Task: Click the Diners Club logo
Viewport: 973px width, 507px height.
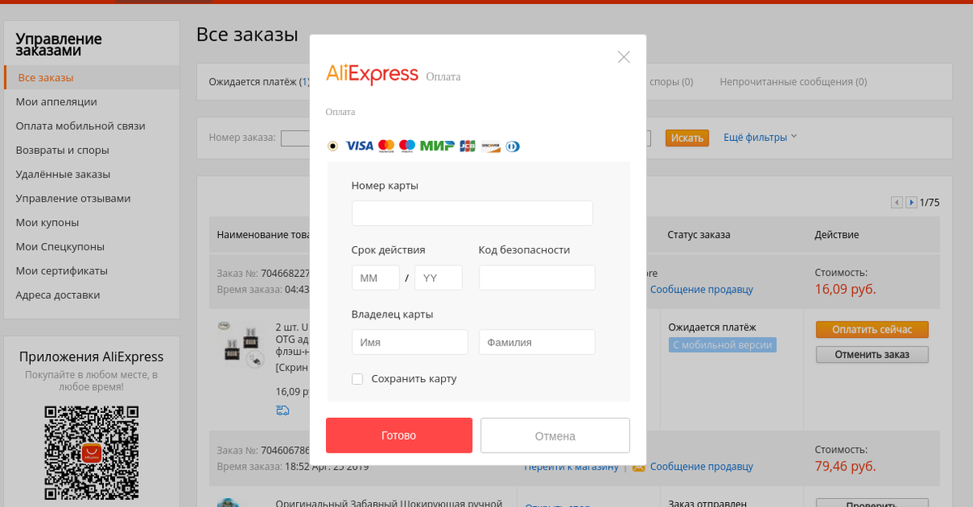Action: pos(512,146)
